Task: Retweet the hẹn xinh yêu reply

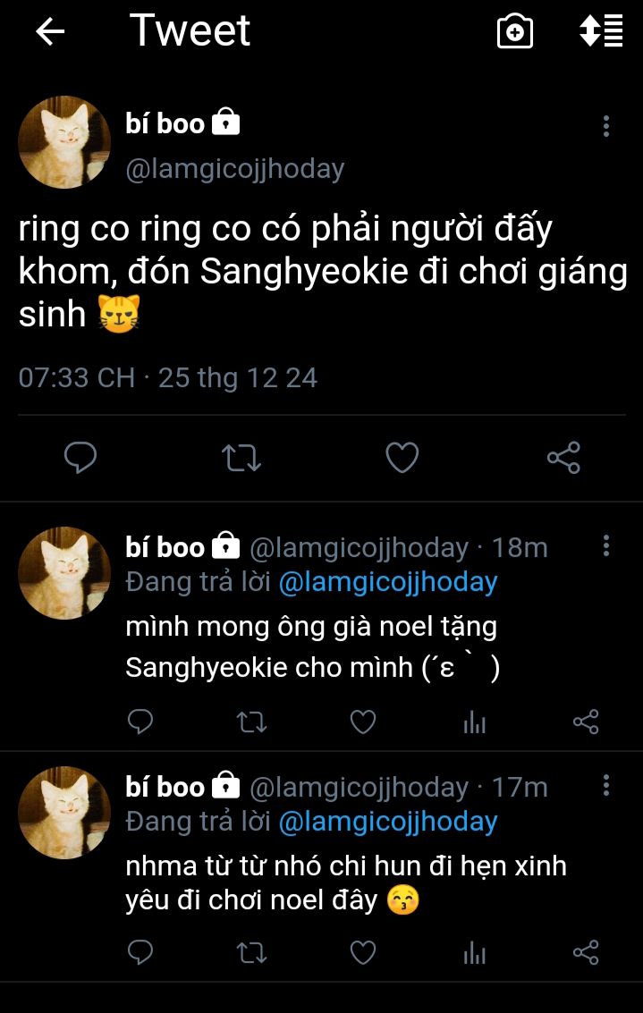Action: (x=251, y=953)
